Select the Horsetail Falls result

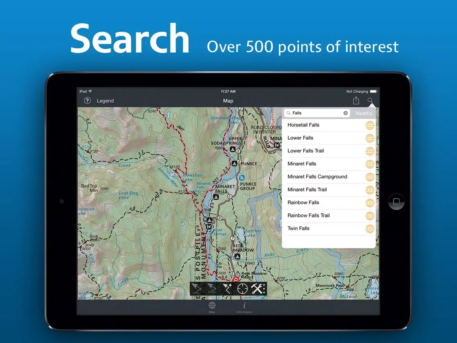pos(329,125)
